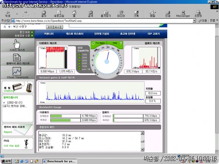Switch to the 테스트 히스토리 tab
The width and height of the screenshot is (219, 164).
[74, 34]
